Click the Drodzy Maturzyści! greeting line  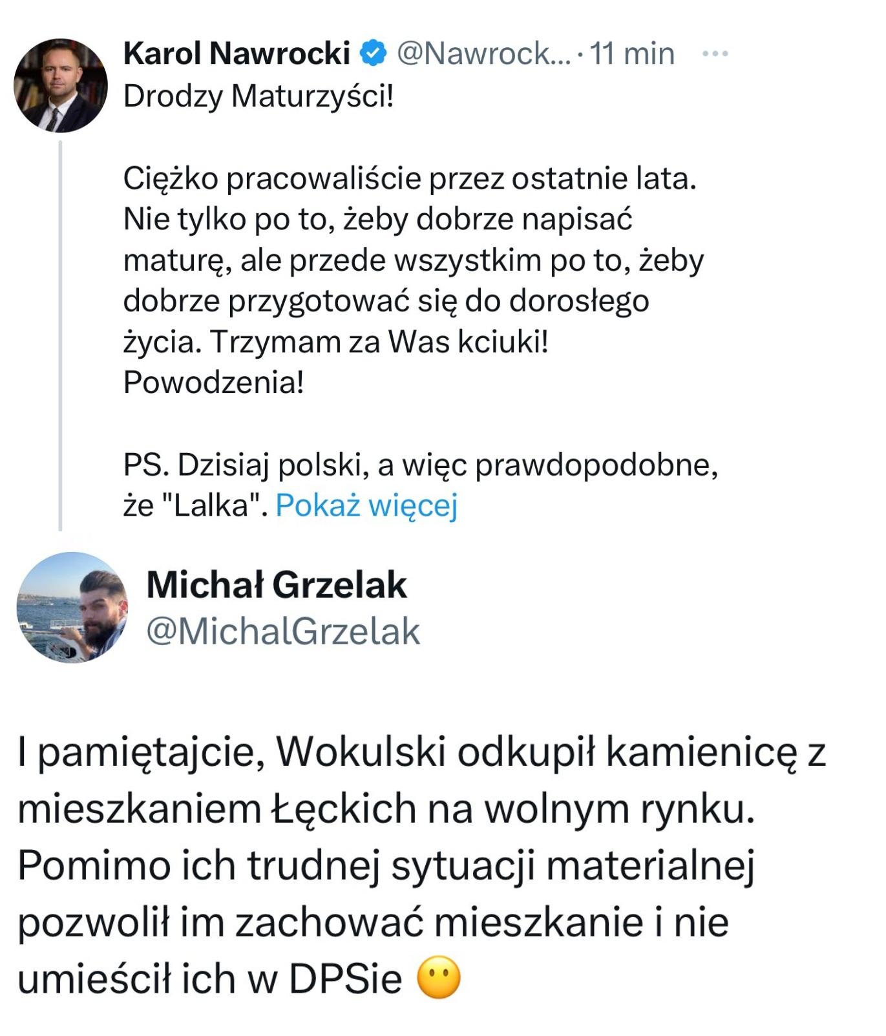point(258,96)
